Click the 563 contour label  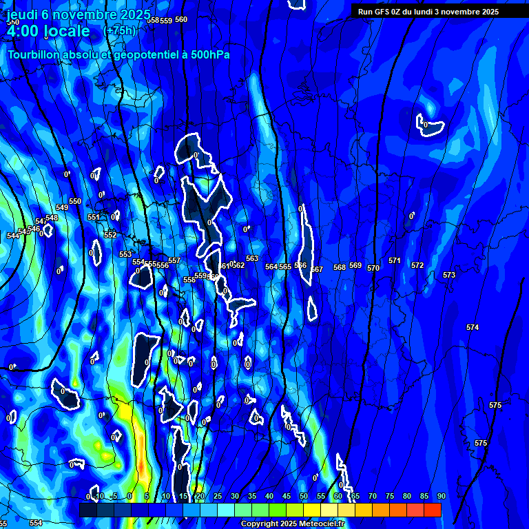[x=252, y=258]
